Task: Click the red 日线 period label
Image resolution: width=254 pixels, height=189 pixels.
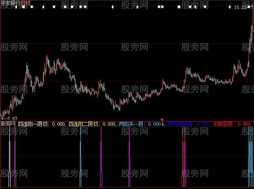Action: point(25,3)
